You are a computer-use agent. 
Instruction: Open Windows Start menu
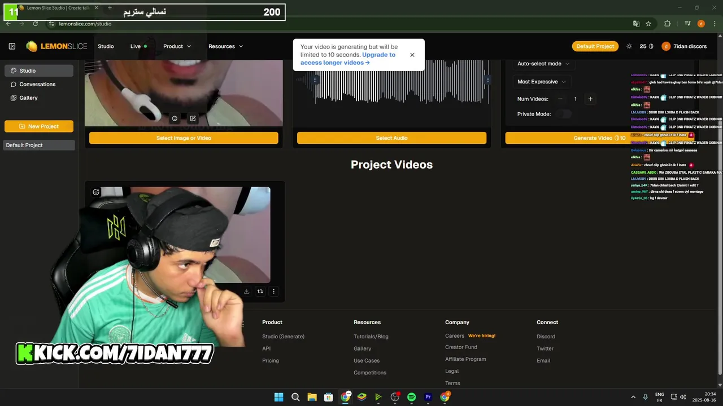[278, 397]
